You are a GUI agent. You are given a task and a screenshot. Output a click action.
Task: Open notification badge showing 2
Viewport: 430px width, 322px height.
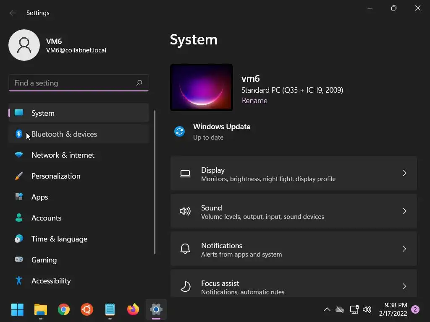[415, 309]
